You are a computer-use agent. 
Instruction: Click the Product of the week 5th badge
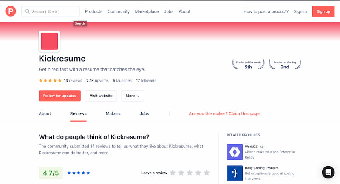[x=248, y=65]
